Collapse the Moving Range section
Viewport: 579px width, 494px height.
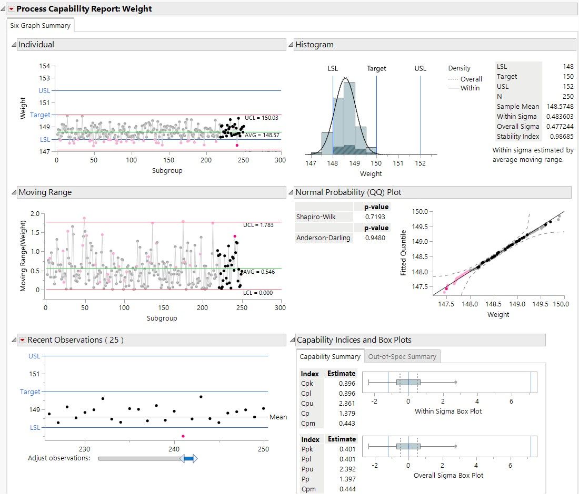point(14,192)
